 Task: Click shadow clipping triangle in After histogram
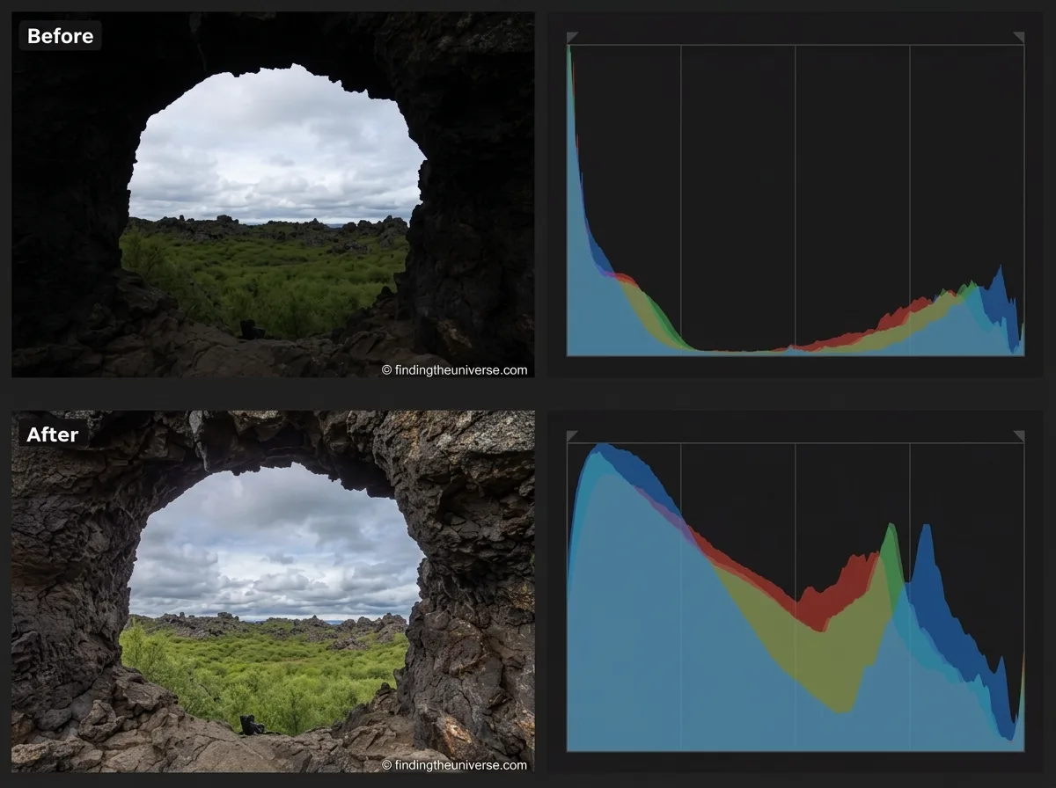pos(572,436)
